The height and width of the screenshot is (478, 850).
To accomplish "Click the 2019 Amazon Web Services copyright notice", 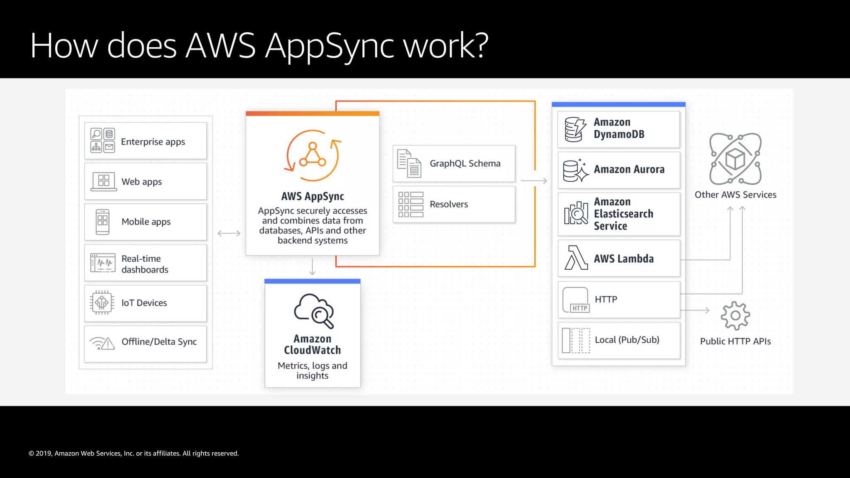I will (x=134, y=453).
